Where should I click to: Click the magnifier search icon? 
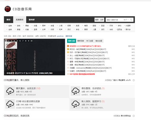pyautogui.click(x=131, y=20)
